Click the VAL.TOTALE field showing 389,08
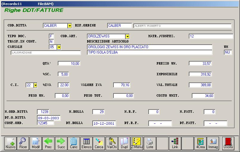240x152 pixels. coord(200,85)
